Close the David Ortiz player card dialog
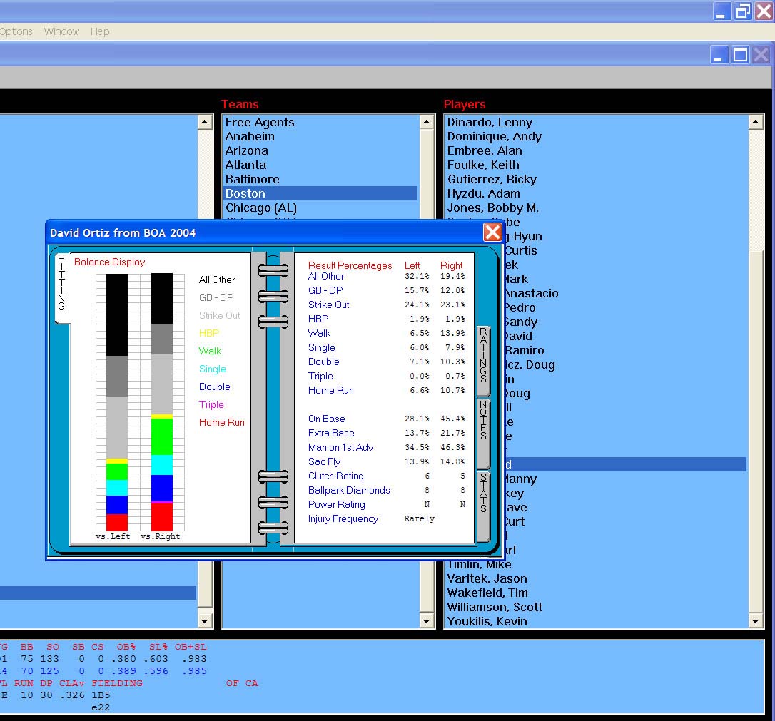The image size is (775, 721). click(492, 232)
